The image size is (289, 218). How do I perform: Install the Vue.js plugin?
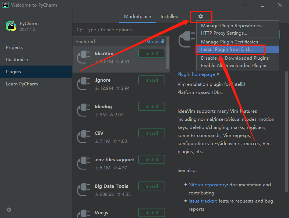pyautogui.click(x=152, y=212)
